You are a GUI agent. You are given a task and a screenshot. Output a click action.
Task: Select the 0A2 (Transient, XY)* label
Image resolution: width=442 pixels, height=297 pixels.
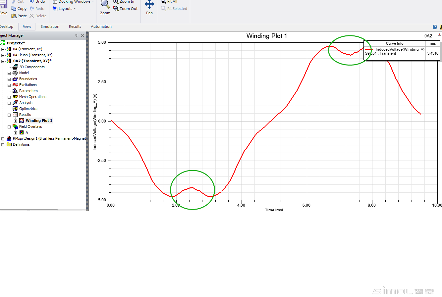(x=32, y=61)
